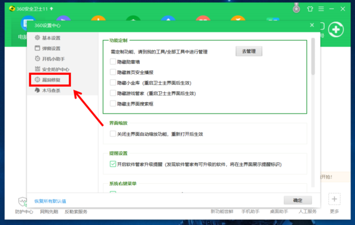The width and height of the screenshot is (355, 225).
Task: Open 反勒索服务 in main window footer
Action: (76, 212)
